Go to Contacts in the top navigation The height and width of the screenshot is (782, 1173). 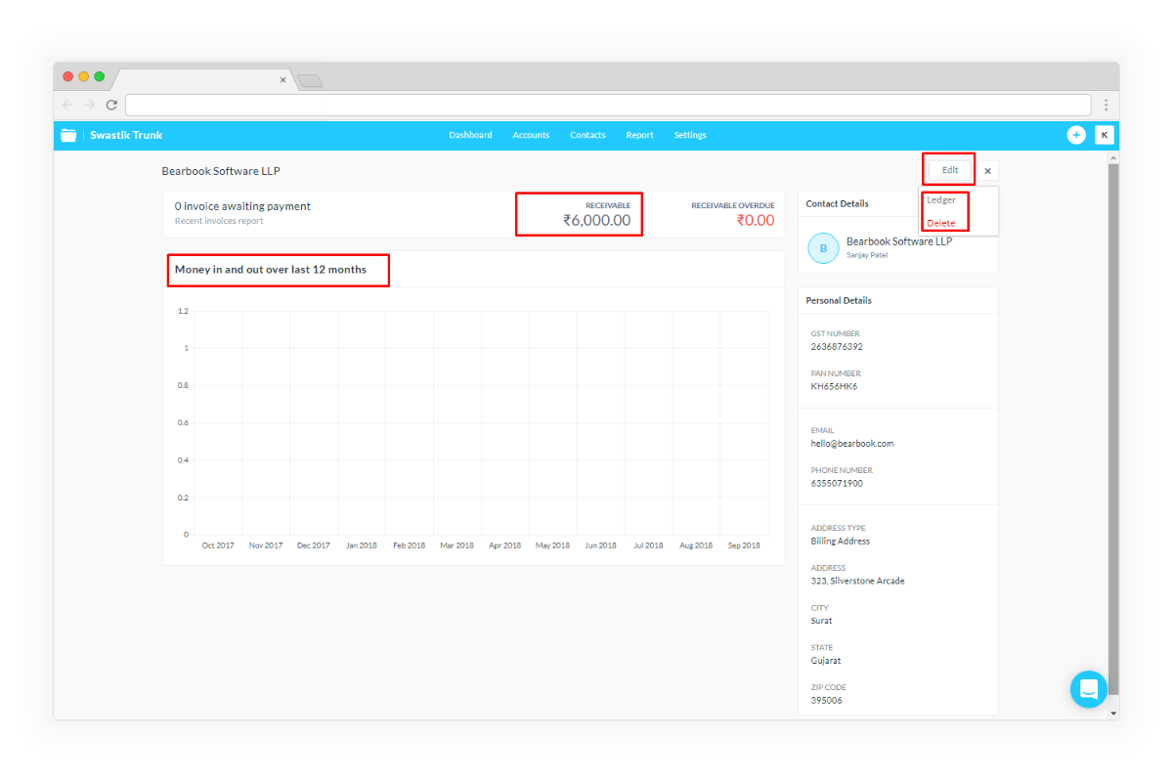[587, 135]
